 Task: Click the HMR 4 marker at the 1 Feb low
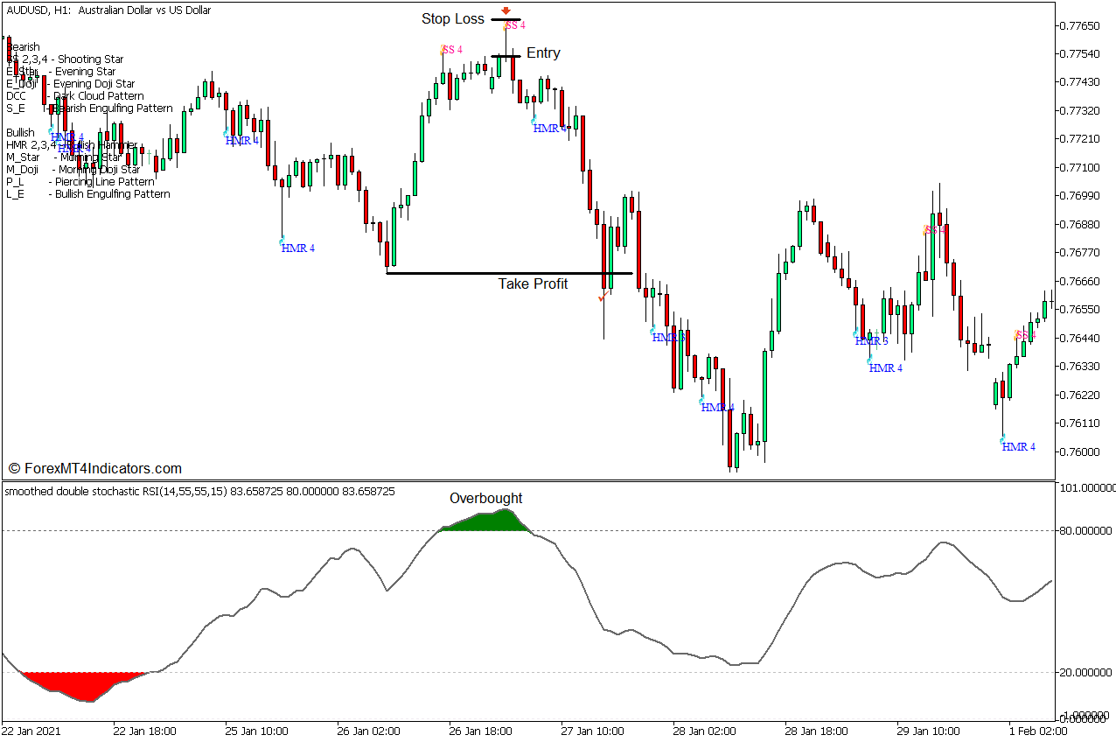[1016, 446]
